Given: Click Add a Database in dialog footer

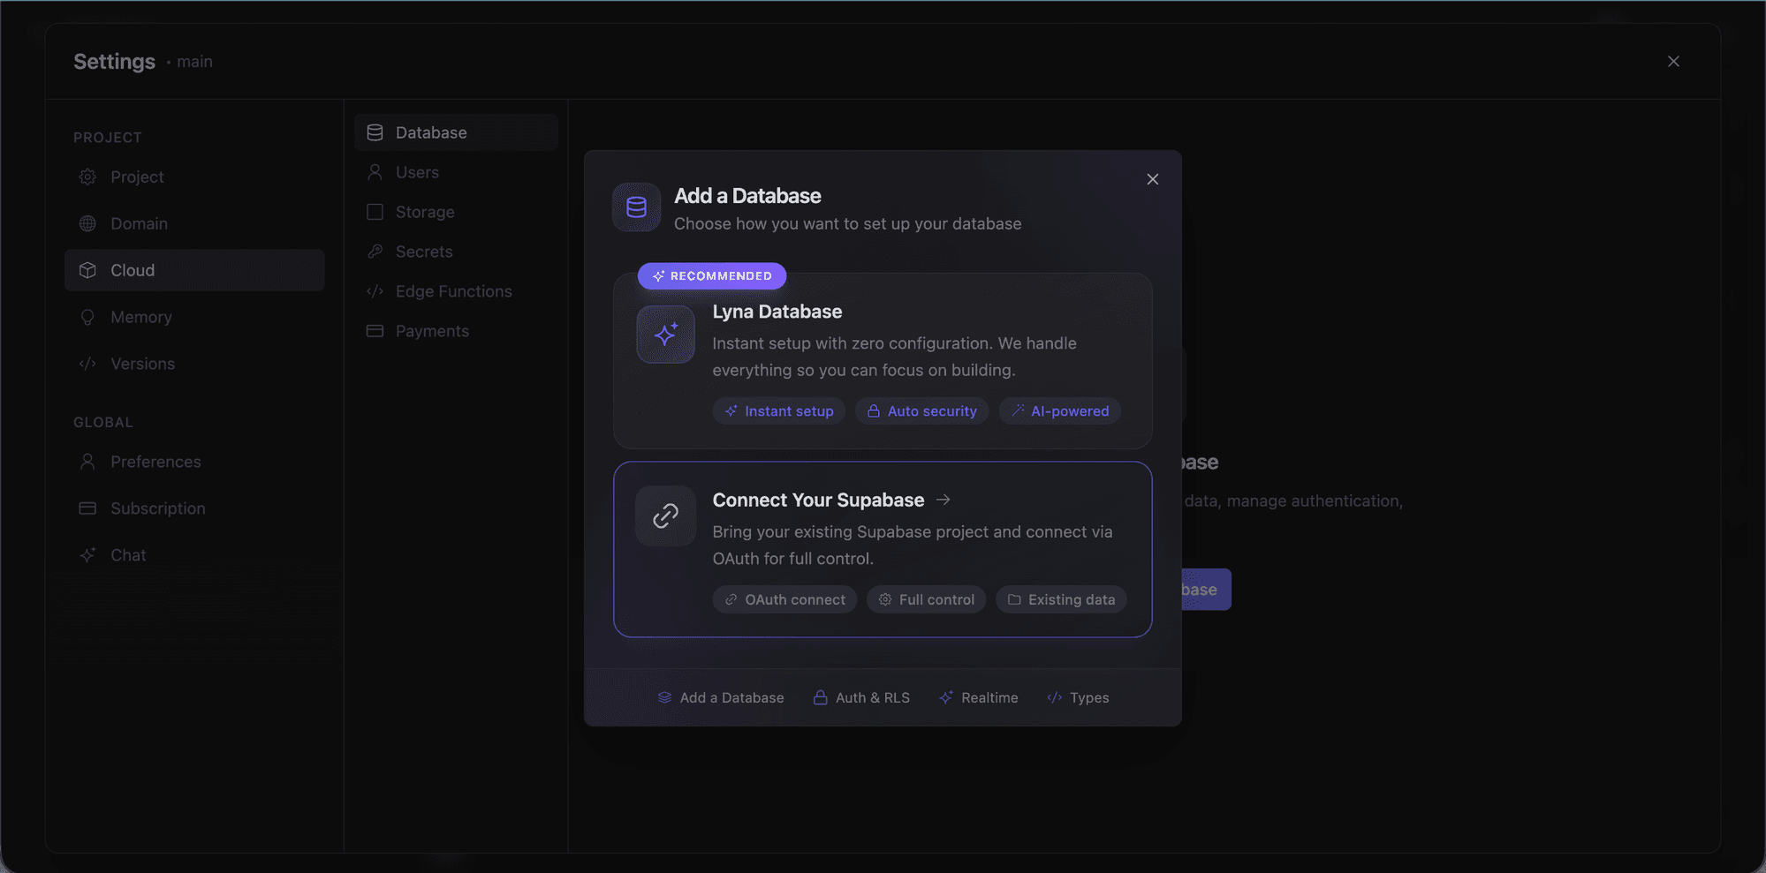Looking at the screenshot, I should click(721, 697).
